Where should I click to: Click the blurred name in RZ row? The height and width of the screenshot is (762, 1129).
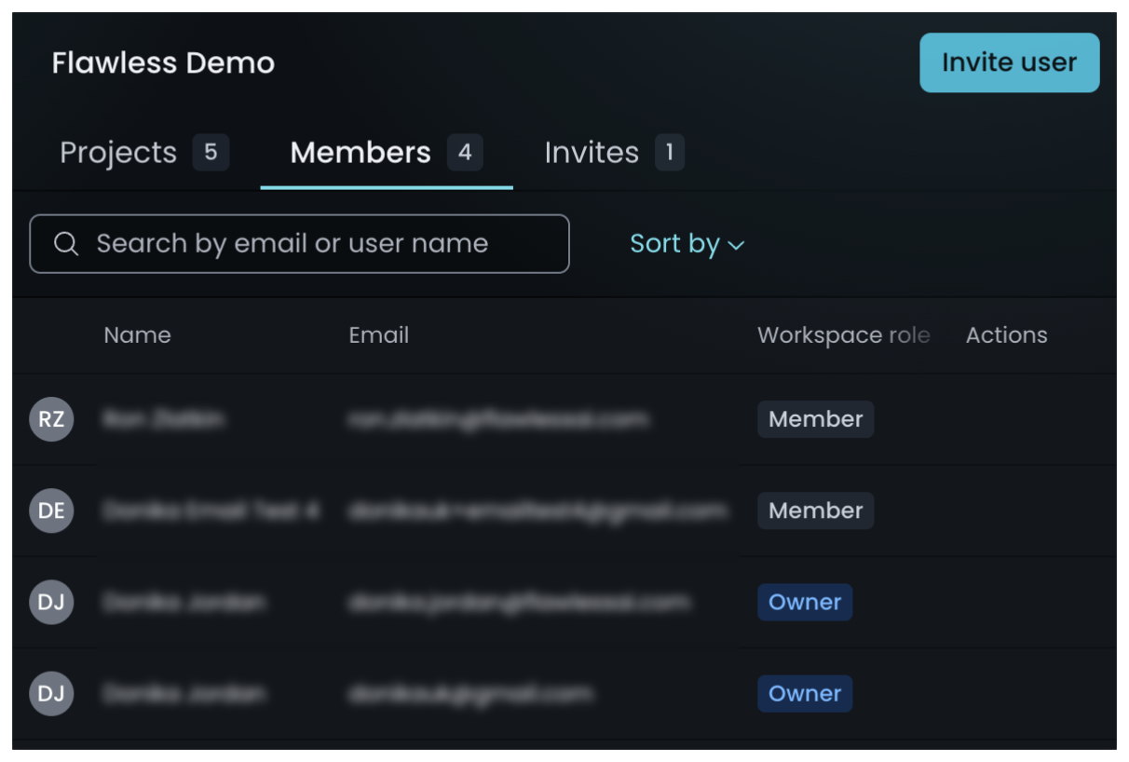point(164,419)
